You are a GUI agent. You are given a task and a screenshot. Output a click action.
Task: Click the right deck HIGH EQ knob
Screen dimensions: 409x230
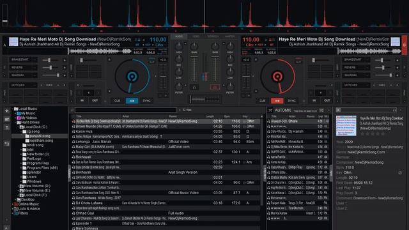230,47
